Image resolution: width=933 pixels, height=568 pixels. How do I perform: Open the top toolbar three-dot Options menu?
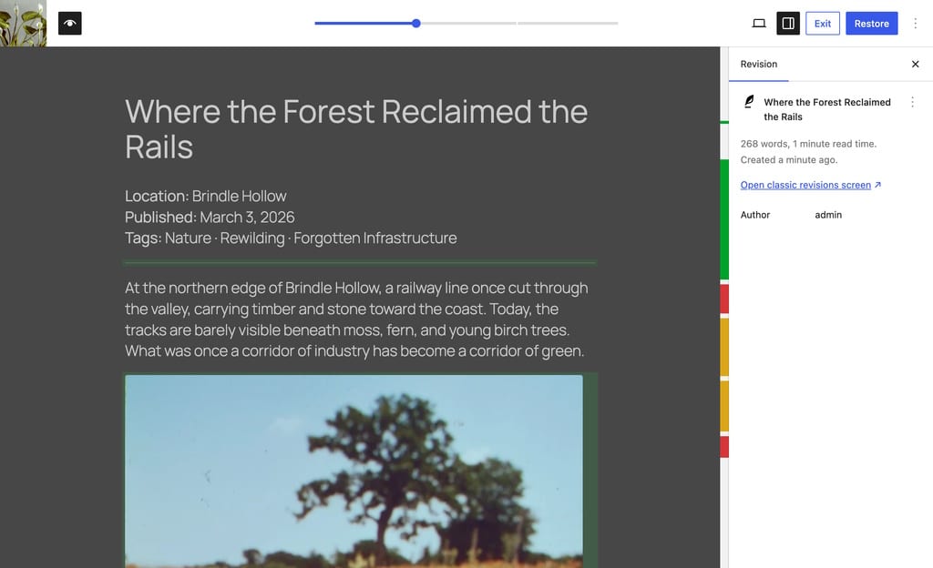click(916, 24)
